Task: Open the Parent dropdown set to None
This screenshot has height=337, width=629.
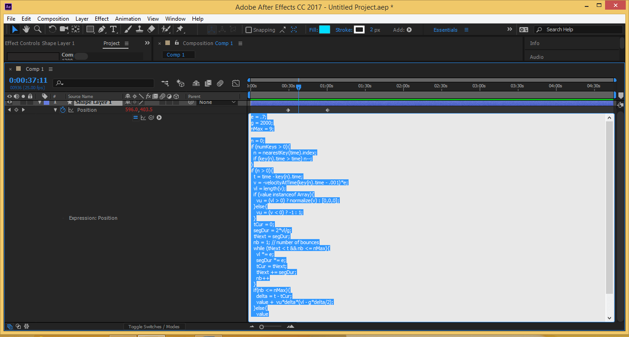Action: pyautogui.click(x=218, y=102)
